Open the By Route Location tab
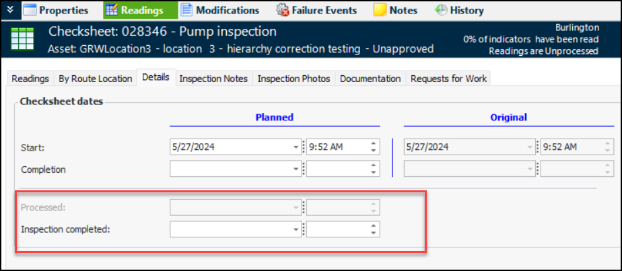The width and height of the screenshot is (622, 271). click(96, 79)
